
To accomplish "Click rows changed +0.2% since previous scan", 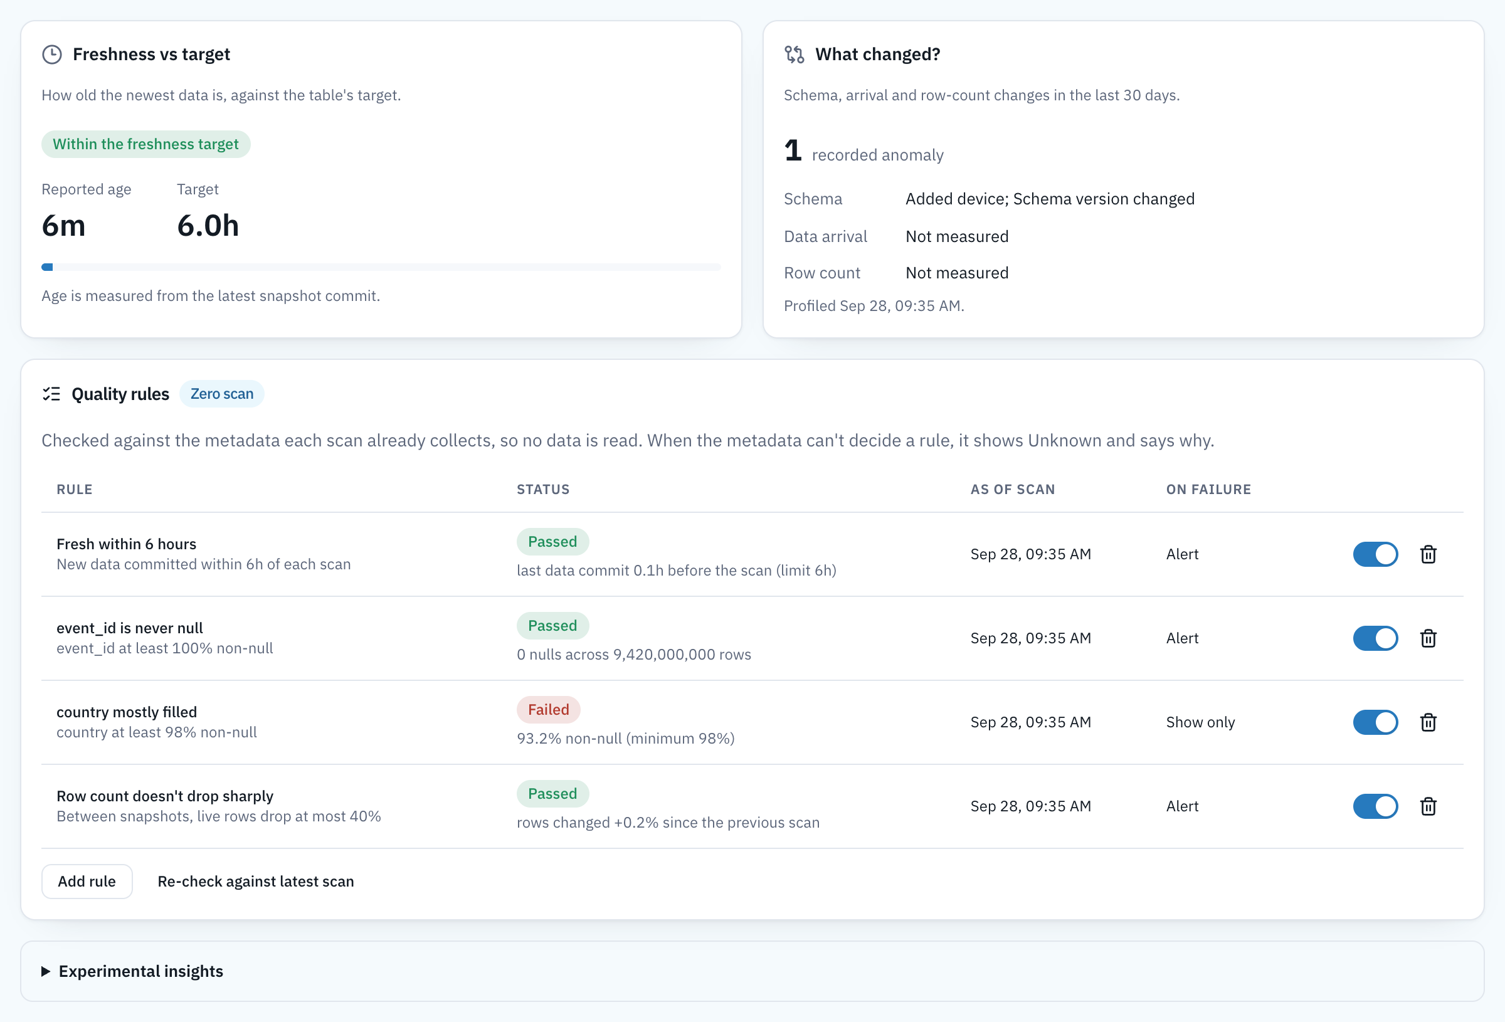I will [668, 823].
